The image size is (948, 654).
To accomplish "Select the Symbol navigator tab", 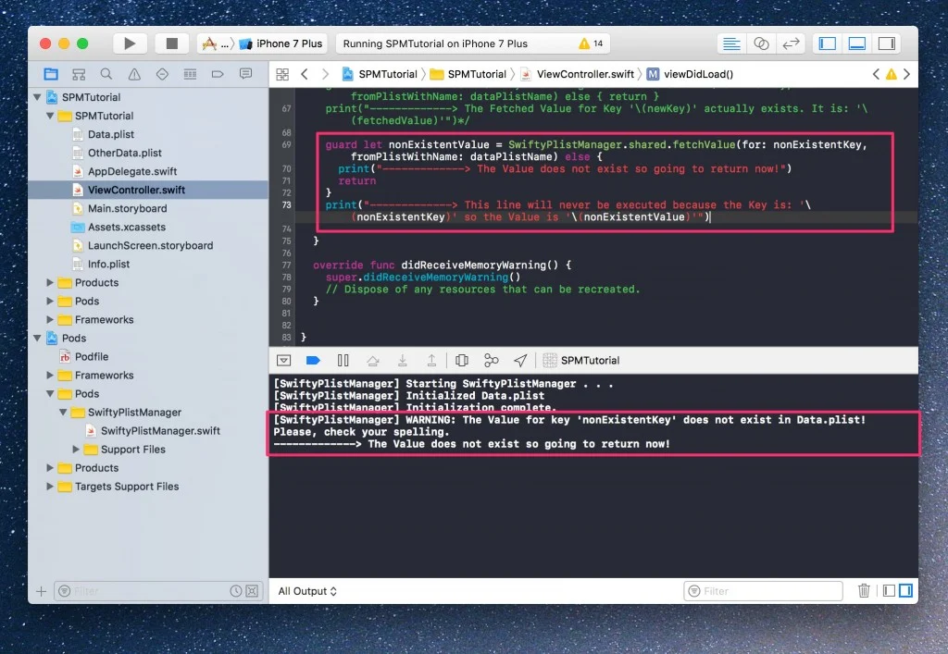I will (79, 74).
